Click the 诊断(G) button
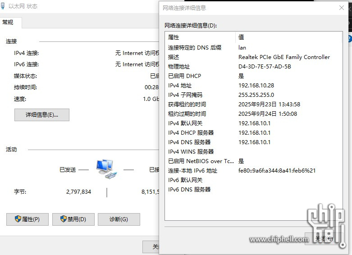This screenshot has width=352, height=255. (119, 219)
